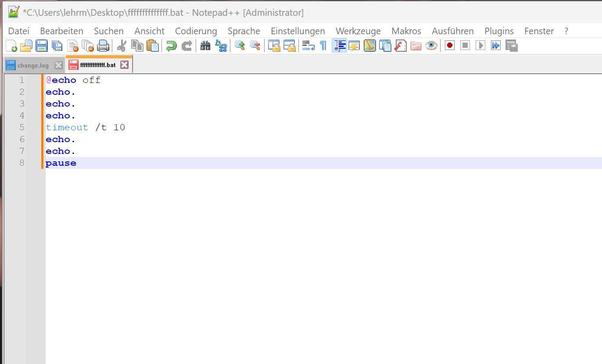Click the Cut scissors icon
602x364 pixels.
pos(122,46)
